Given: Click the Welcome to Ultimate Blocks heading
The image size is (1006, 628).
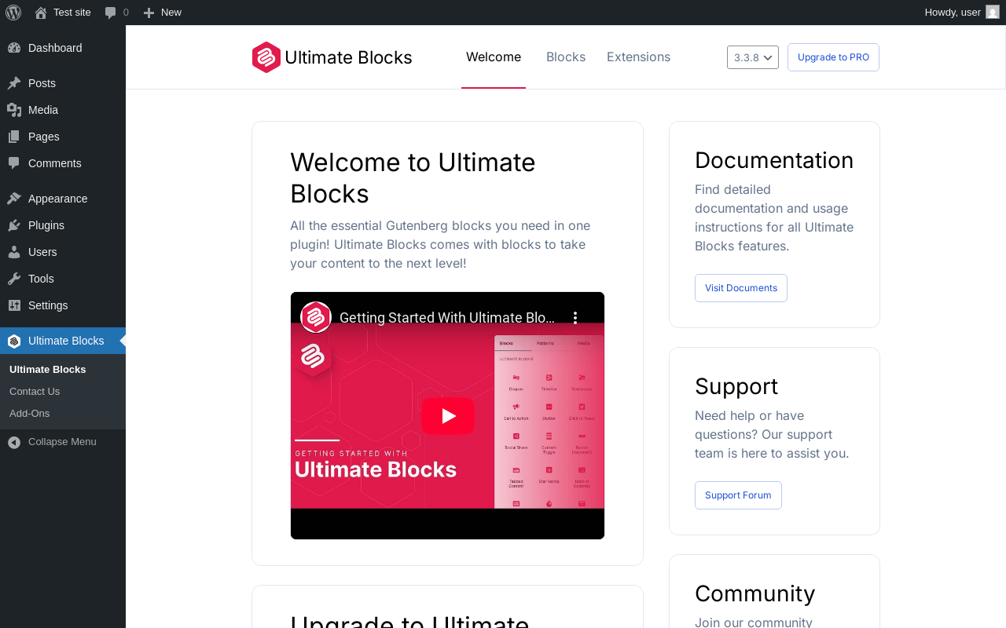Looking at the screenshot, I should pos(413,177).
